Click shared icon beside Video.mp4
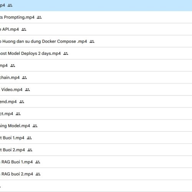The height and width of the screenshot is (192, 192). click(x=27, y=89)
